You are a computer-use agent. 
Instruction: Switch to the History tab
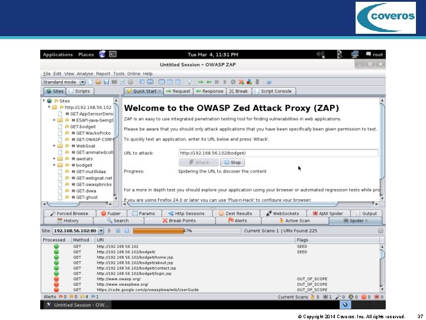pos(69,220)
